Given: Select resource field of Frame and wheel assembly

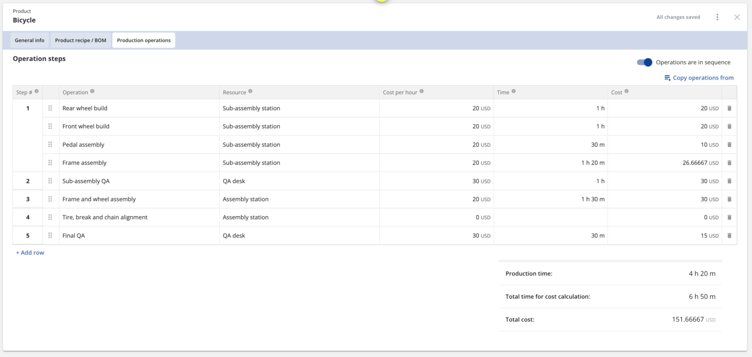Looking at the screenshot, I should point(299,199).
